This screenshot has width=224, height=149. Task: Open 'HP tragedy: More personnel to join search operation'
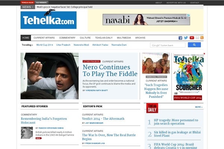176,122
